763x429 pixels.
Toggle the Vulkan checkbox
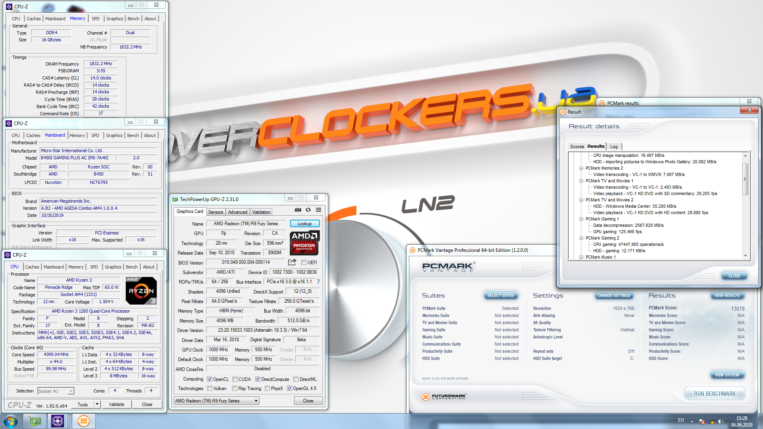point(209,388)
